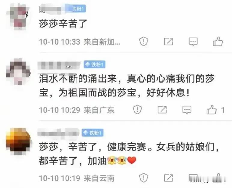Share the comment from 云南
This screenshot has height=188, width=232.
[x=169, y=178]
